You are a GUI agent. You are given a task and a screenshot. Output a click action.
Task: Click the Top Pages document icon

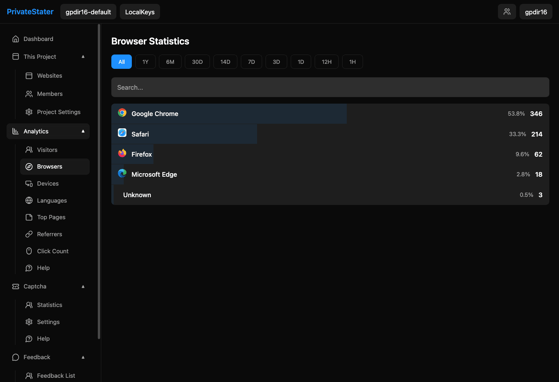(x=29, y=217)
